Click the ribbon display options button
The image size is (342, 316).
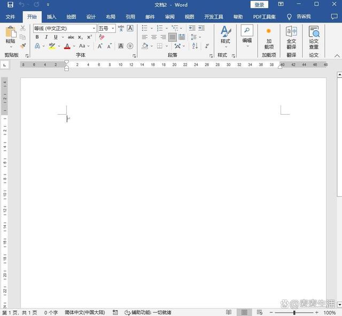coord(281,4)
